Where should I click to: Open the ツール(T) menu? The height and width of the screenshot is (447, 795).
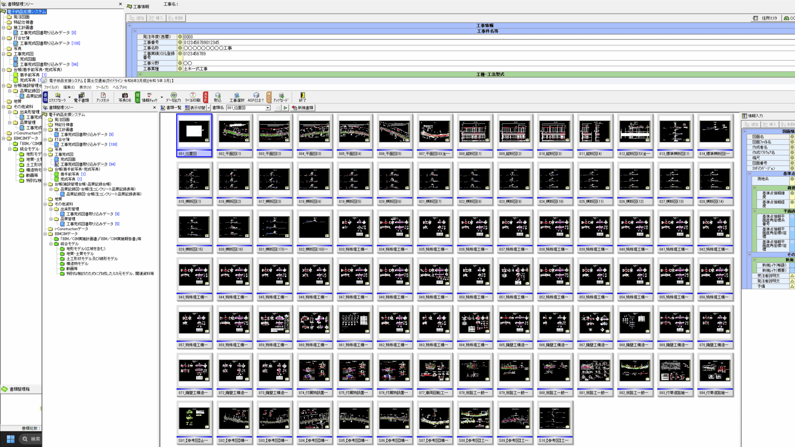(102, 87)
